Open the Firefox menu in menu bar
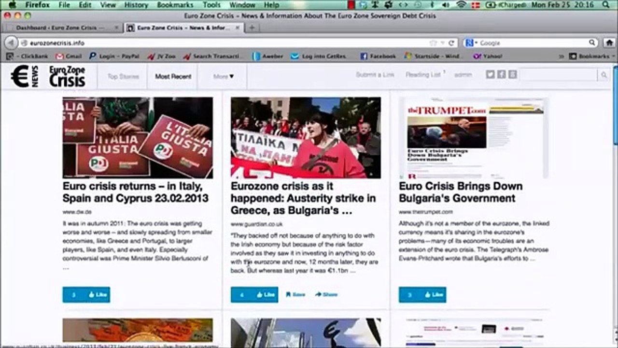 click(38, 5)
